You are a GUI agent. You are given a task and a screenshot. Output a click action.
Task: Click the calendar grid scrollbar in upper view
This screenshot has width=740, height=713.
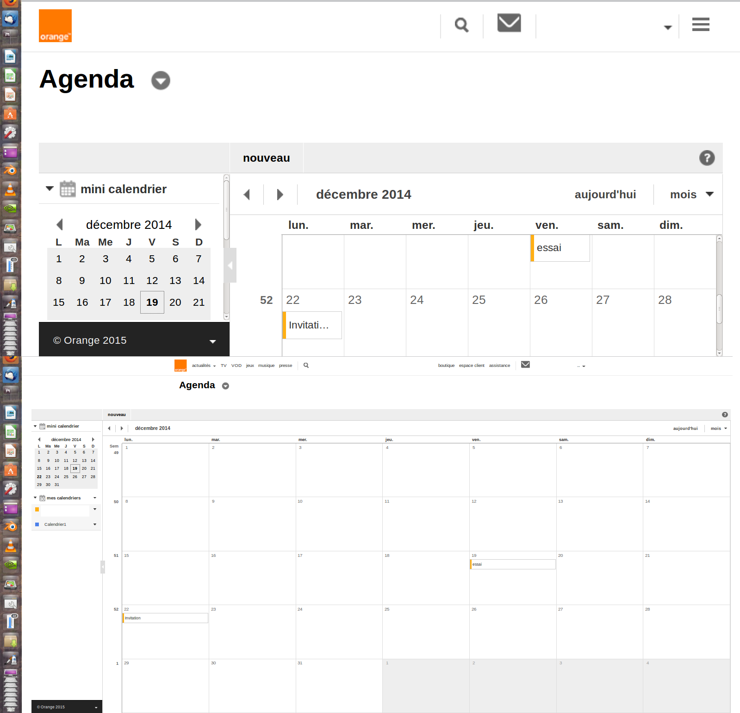[x=719, y=309]
